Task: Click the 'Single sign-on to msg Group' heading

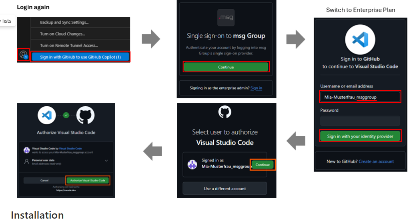Action: [x=226, y=36]
